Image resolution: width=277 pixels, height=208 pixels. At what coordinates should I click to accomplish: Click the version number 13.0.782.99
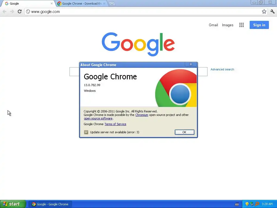click(x=92, y=85)
